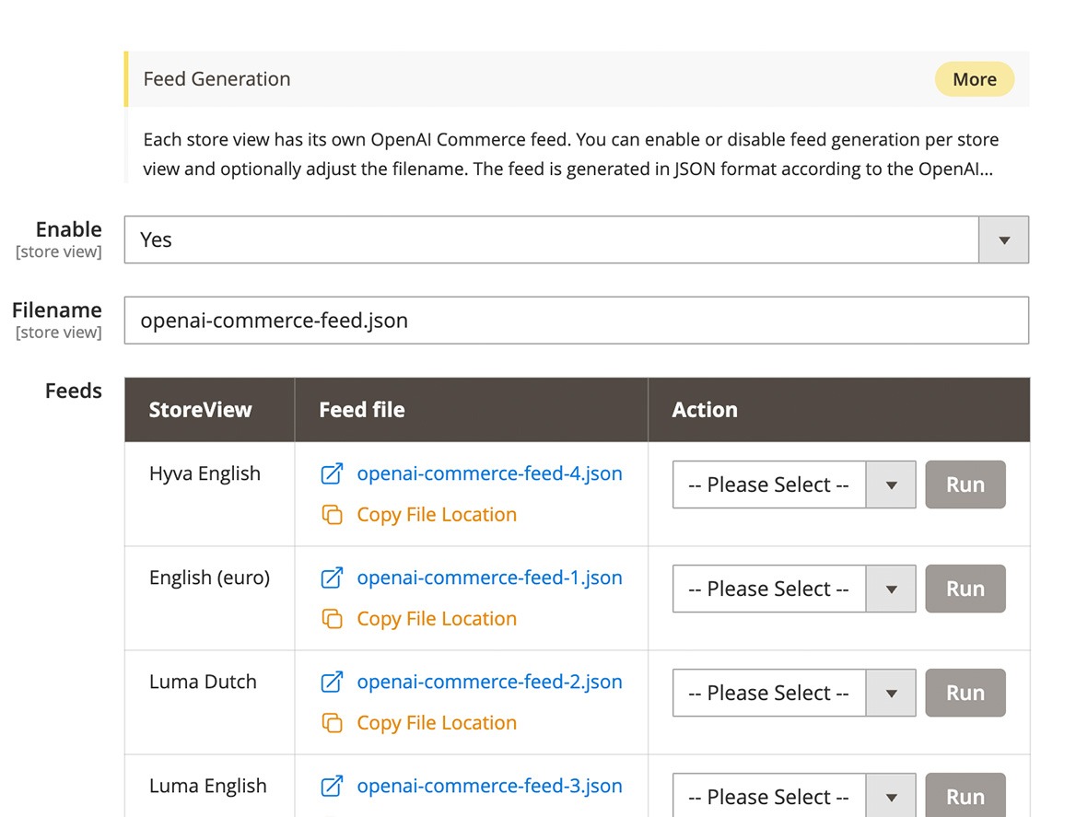Open Luma Dutch action dropdown
The image size is (1076, 817).
(x=793, y=694)
